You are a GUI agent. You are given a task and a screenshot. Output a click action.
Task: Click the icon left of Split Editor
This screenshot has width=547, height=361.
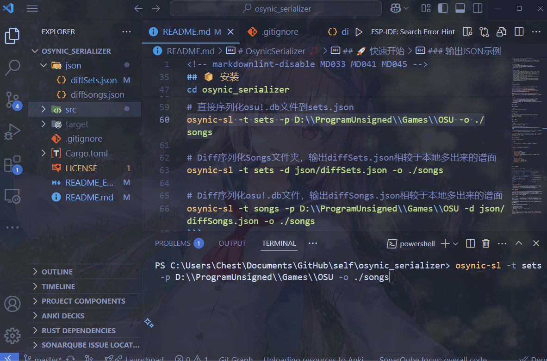501,32
